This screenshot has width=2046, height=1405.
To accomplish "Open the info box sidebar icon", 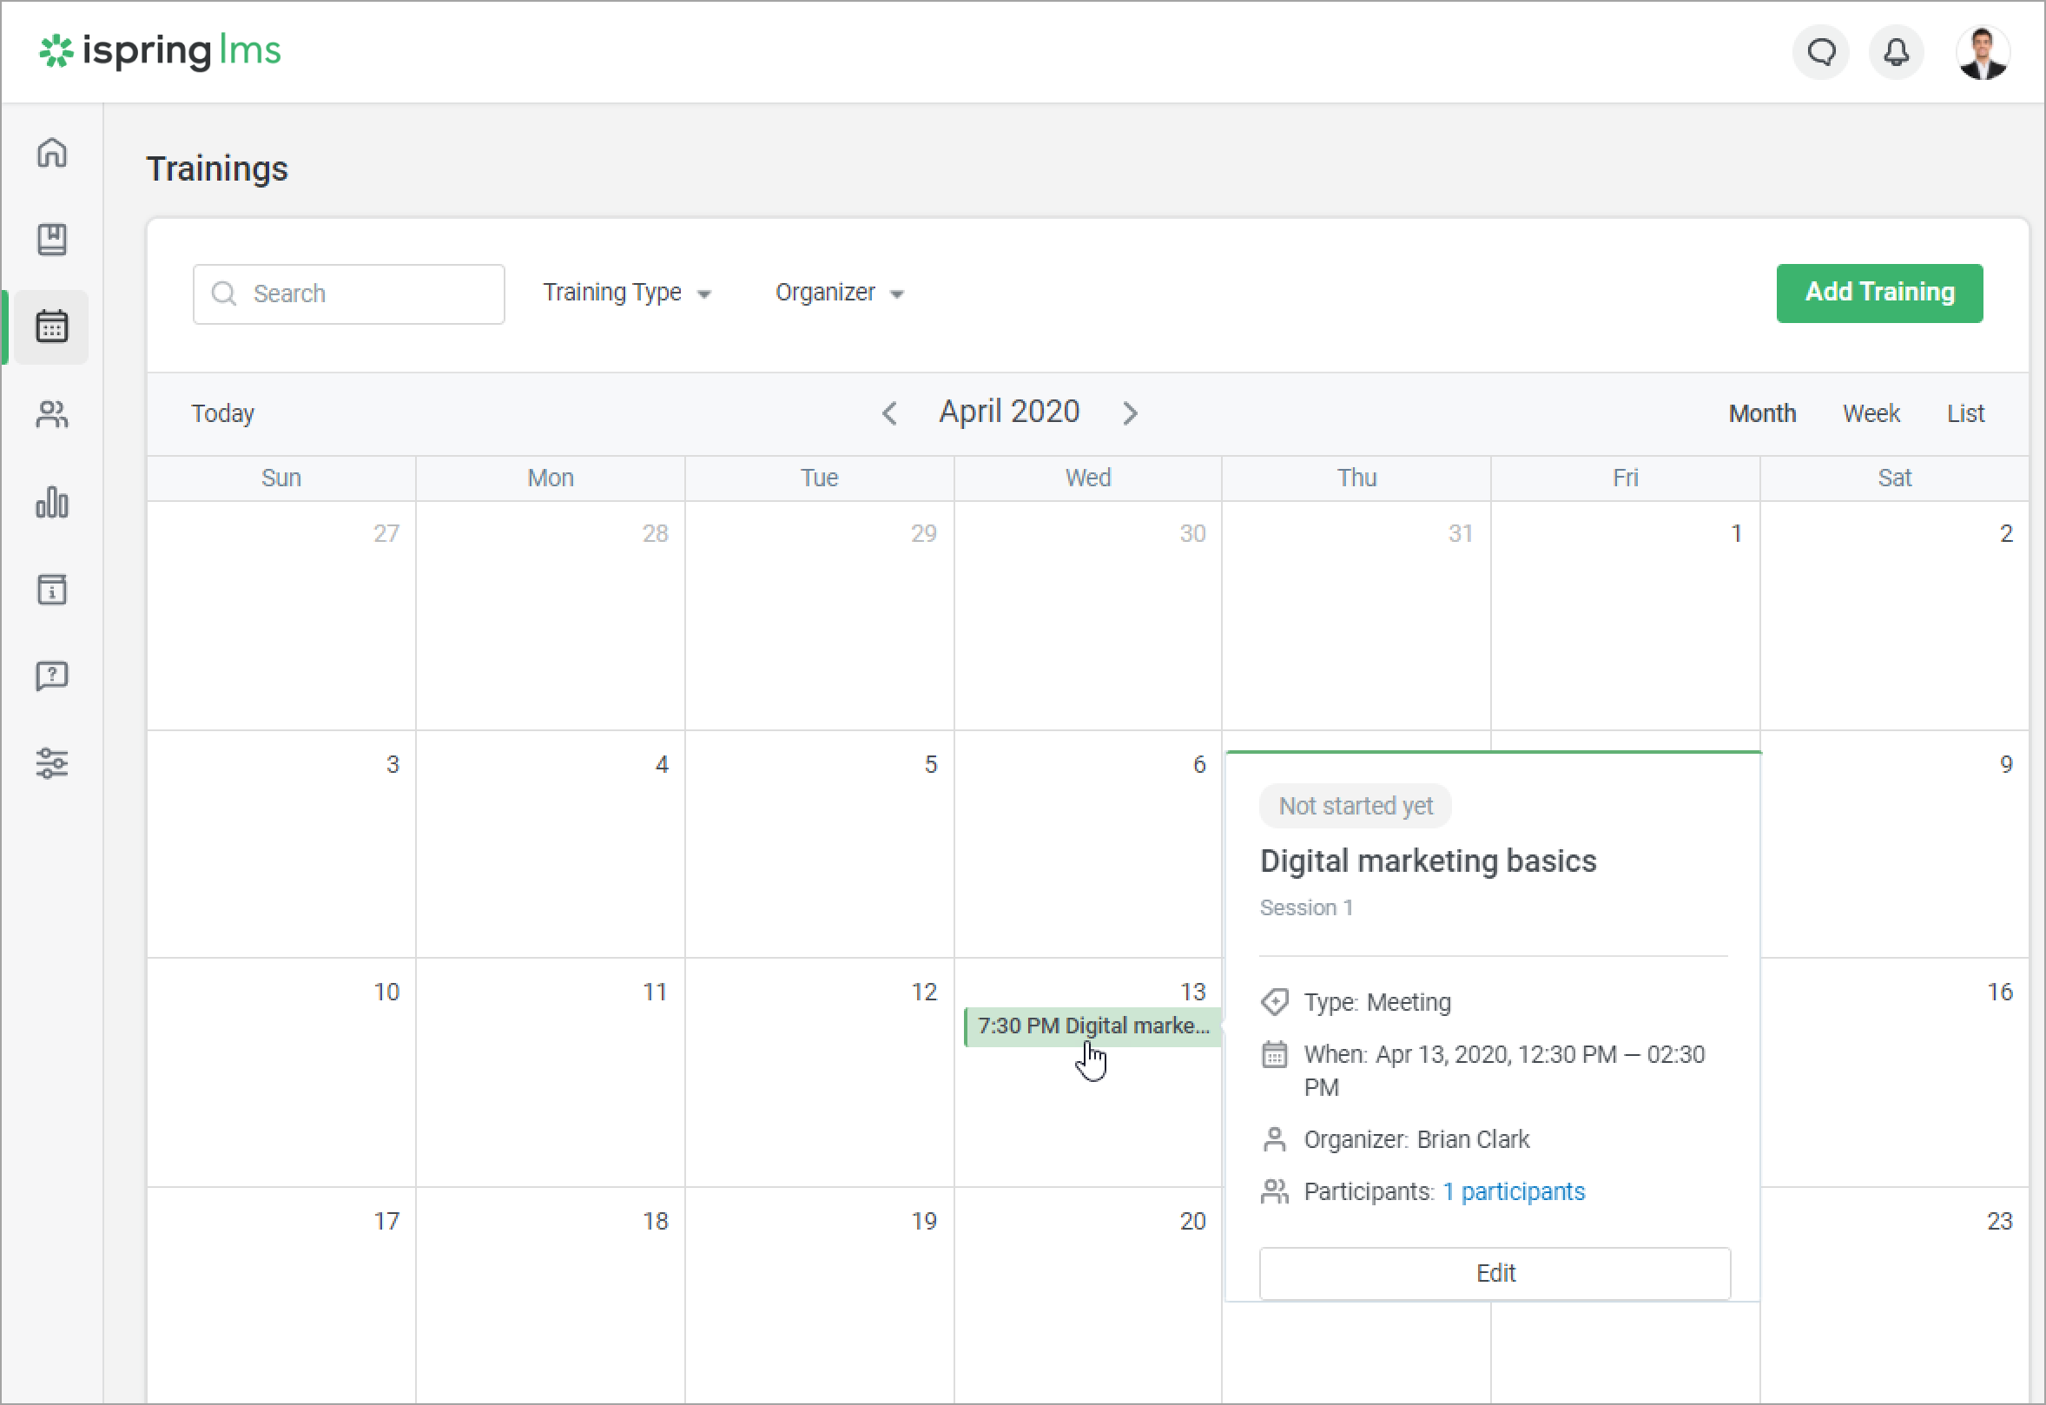I will pos(52,589).
